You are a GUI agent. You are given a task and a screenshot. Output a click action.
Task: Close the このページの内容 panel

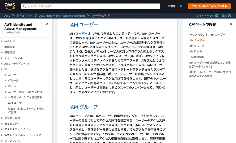[x=231, y=24]
